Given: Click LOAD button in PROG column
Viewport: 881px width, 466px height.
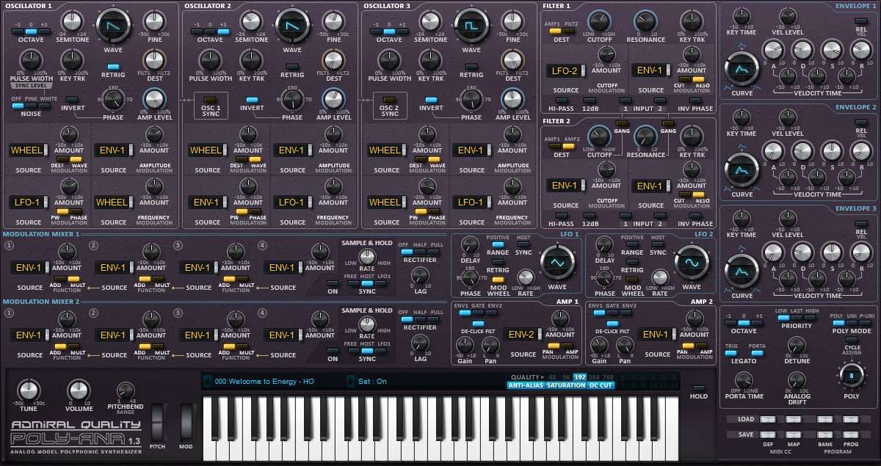Looking at the screenshot, I should pyautogui.click(x=850, y=419).
